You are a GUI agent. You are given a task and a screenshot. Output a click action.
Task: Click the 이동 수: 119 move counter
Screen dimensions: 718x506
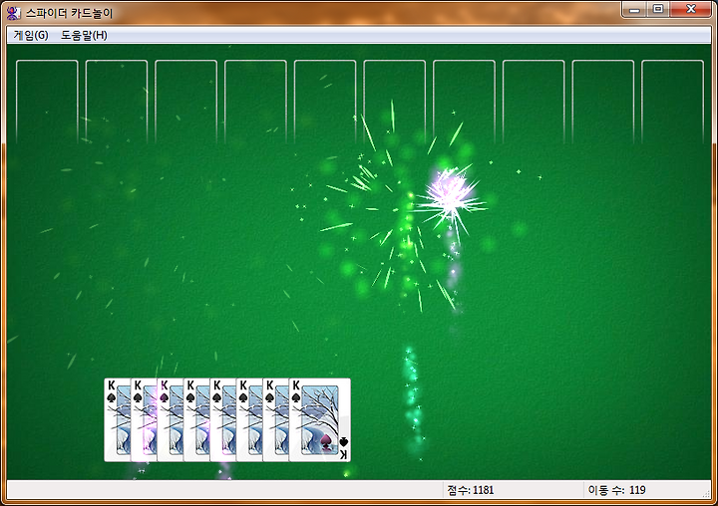(x=617, y=490)
